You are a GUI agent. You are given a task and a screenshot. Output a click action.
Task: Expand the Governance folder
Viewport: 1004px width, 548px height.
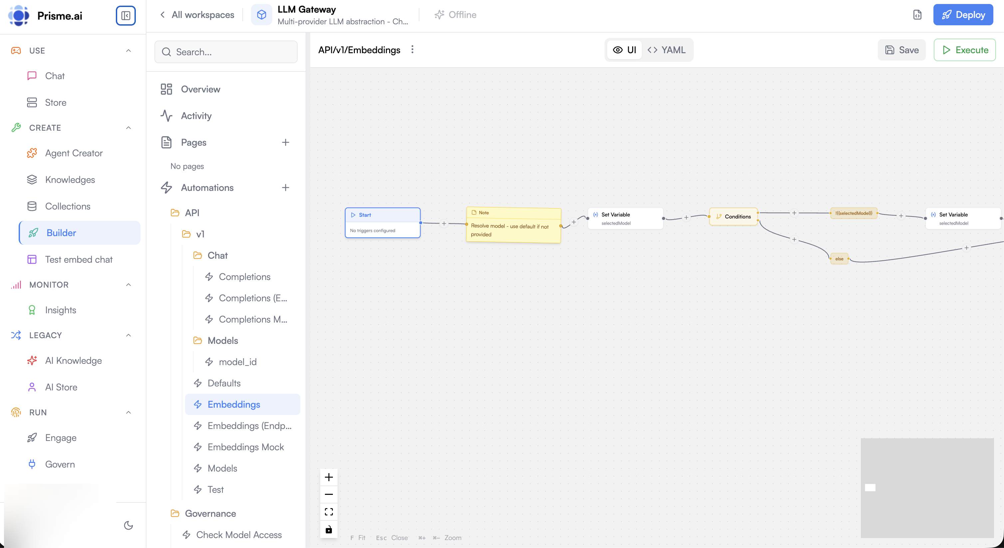[x=203, y=513]
